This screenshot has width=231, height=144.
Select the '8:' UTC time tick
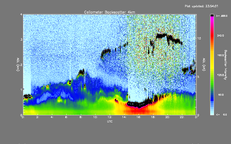[x=81, y=117]
